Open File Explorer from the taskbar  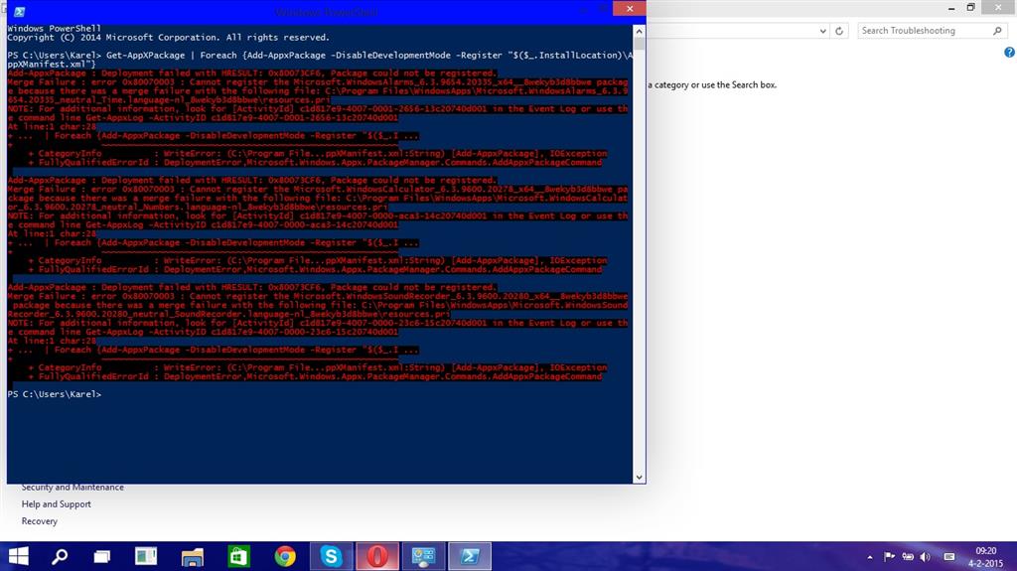(193, 557)
